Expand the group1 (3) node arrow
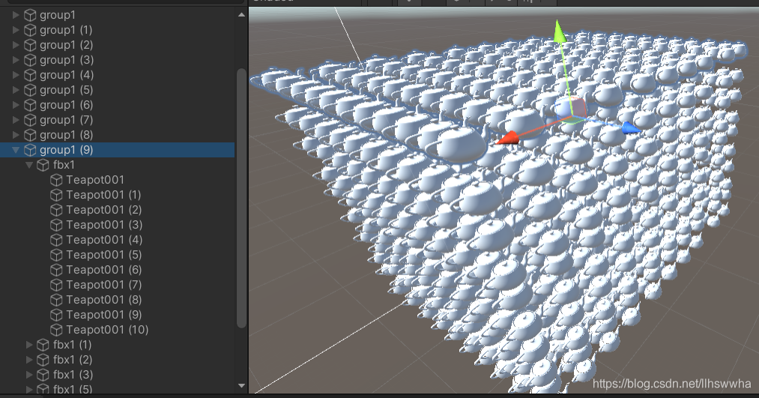Viewport: 759px width, 398px height. (x=16, y=60)
